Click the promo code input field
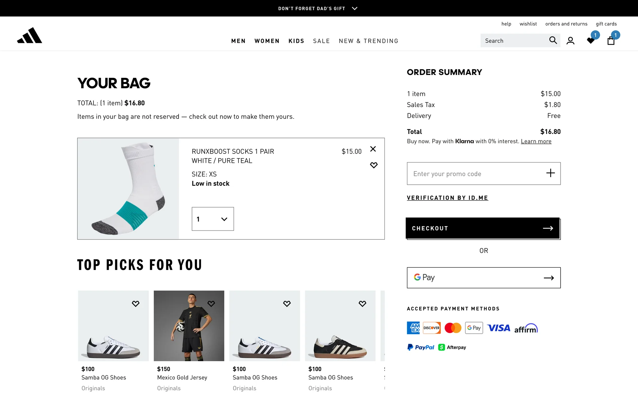 point(475,173)
